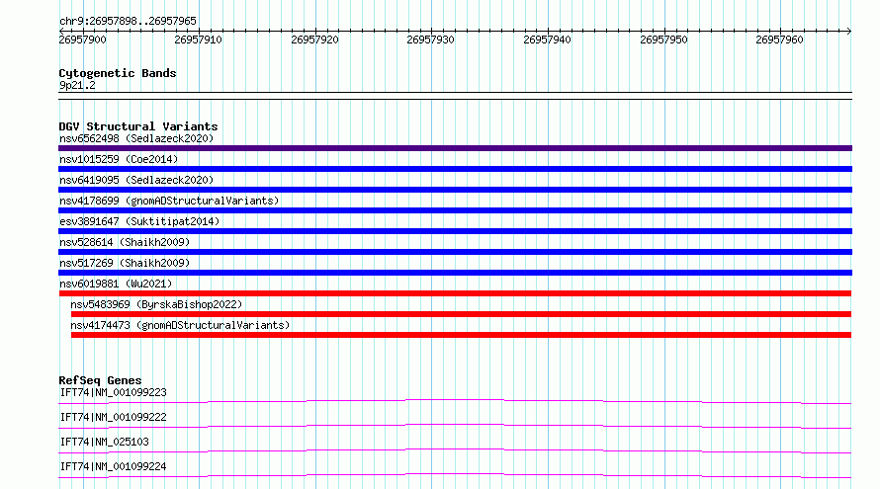Click nsv4178699 (gnomADStructuralVariants) label
880x489 pixels.
[x=169, y=201]
